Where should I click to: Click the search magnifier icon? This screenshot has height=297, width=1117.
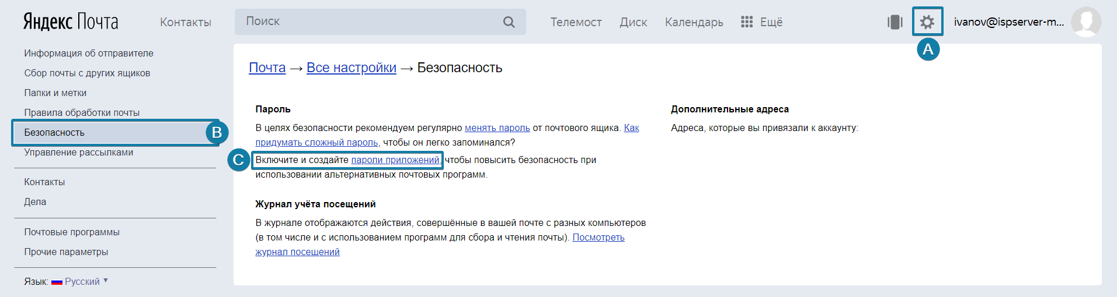509,22
